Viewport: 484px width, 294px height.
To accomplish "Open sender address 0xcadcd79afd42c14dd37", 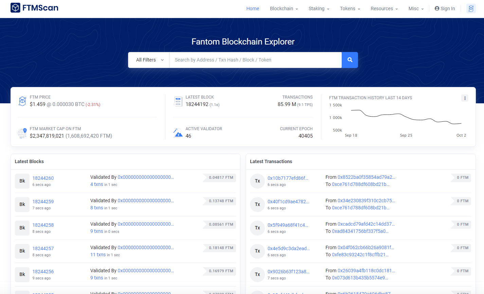I will tap(366, 224).
